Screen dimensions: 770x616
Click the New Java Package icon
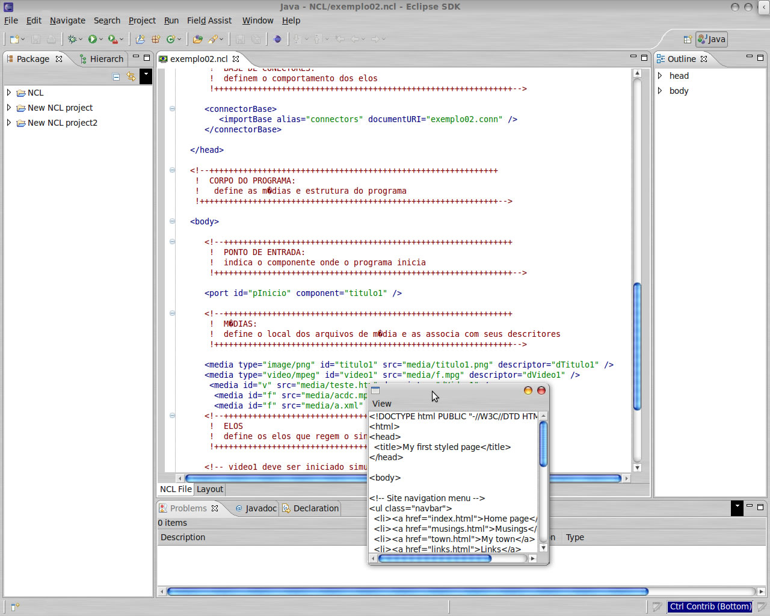156,39
